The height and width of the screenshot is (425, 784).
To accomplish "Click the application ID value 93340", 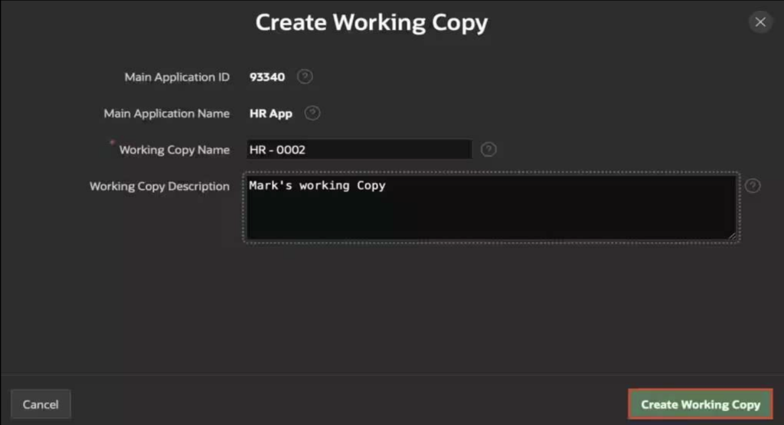I will point(267,77).
